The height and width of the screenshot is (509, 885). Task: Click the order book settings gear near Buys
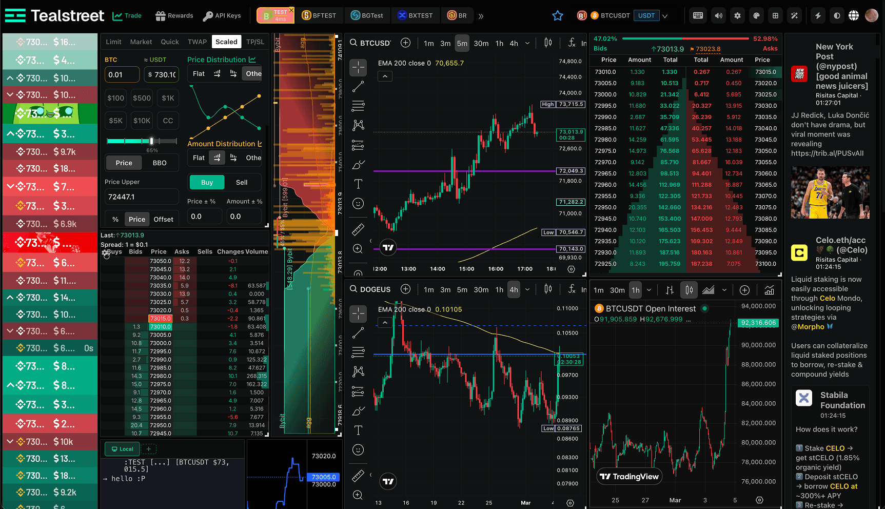(x=106, y=253)
